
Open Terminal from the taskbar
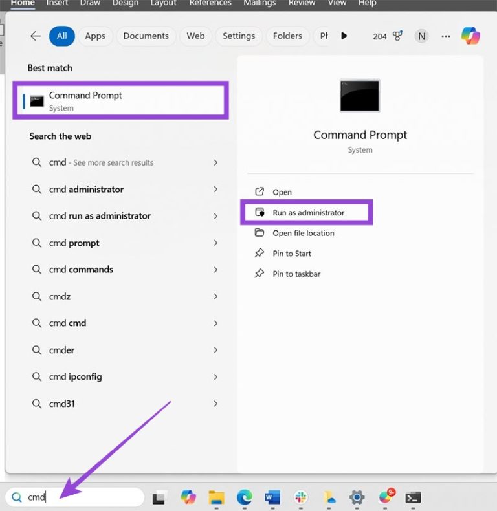point(413,497)
